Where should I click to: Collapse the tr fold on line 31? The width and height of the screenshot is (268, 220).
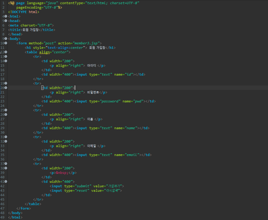coord(6,137)
